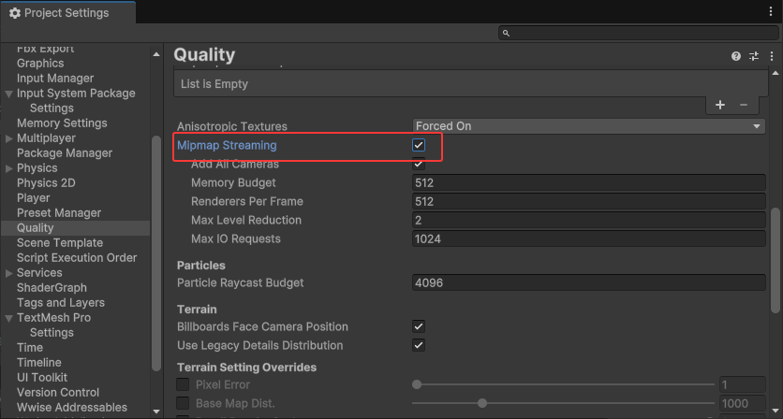Click the Memory Budget input field
783x419 pixels.
click(589, 182)
